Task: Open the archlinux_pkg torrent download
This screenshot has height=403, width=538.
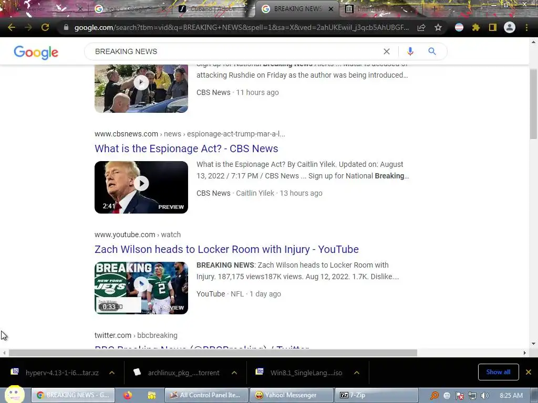Action: tap(183, 373)
